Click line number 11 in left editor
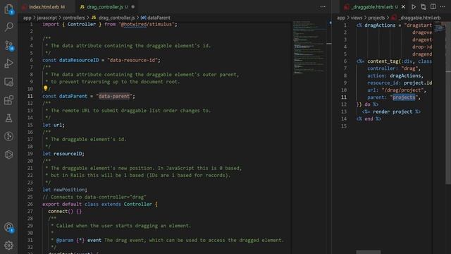The width and height of the screenshot is (451, 254). point(30,96)
